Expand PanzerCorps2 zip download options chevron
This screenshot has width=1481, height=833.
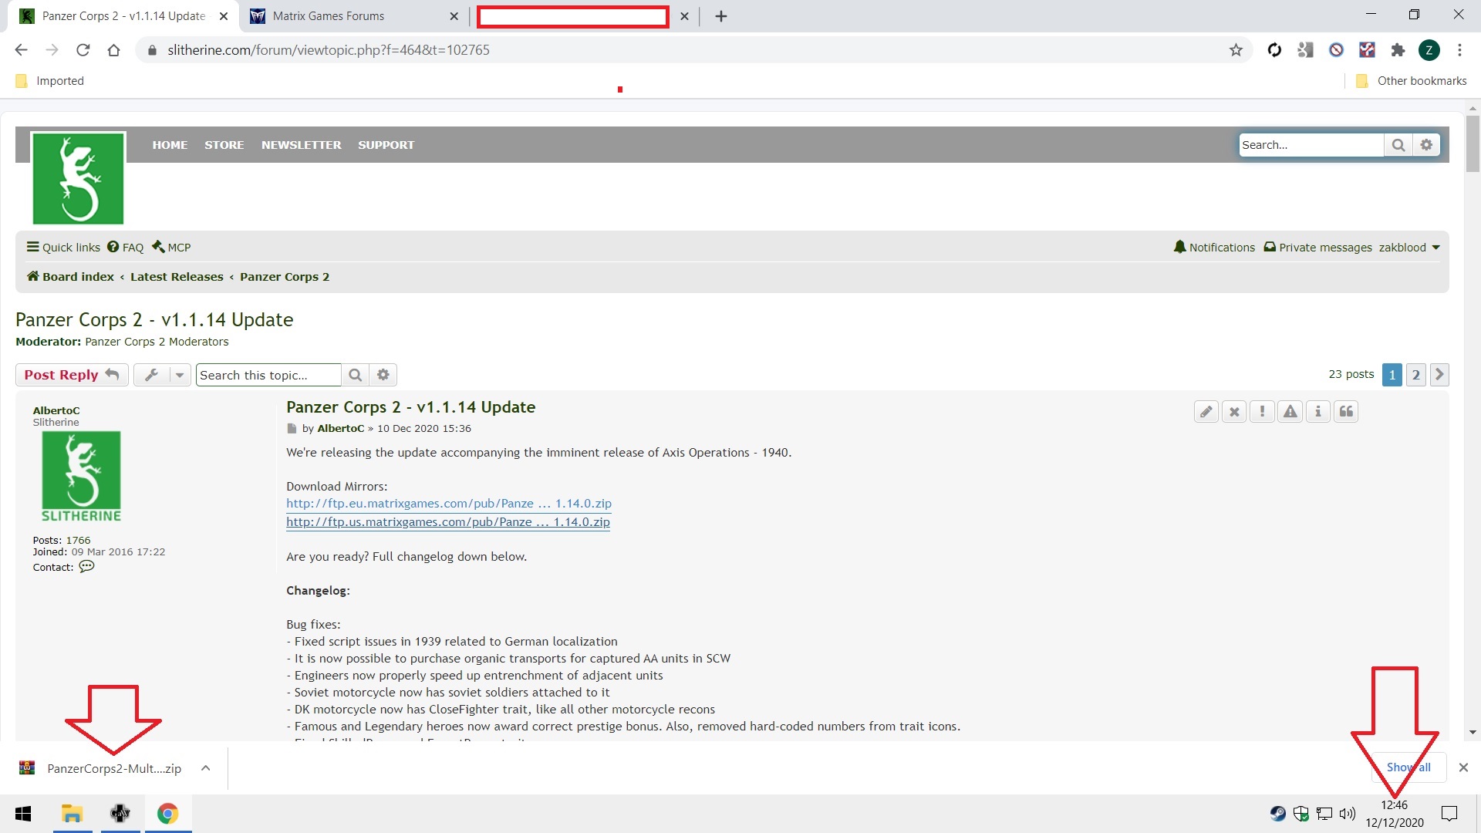click(205, 768)
